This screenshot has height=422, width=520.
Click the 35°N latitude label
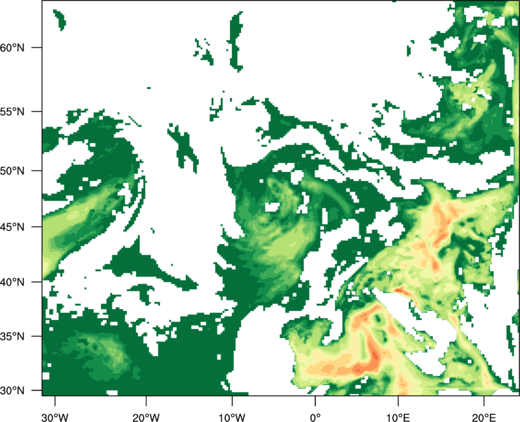(12, 336)
